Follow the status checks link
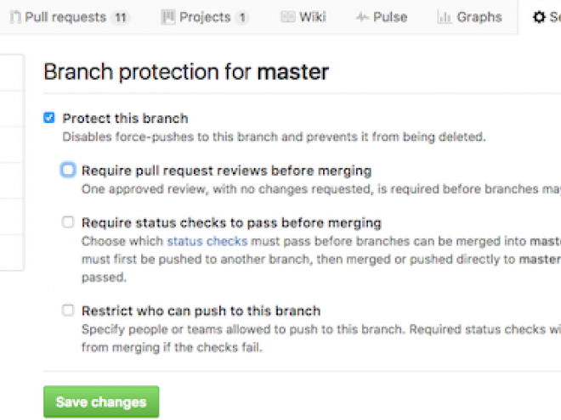 tap(207, 242)
